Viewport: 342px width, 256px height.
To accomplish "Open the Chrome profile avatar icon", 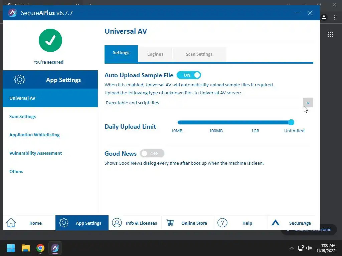I will (324, 17).
